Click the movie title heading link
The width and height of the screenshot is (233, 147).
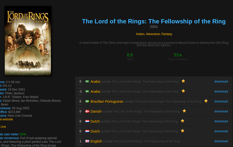(154, 21)
